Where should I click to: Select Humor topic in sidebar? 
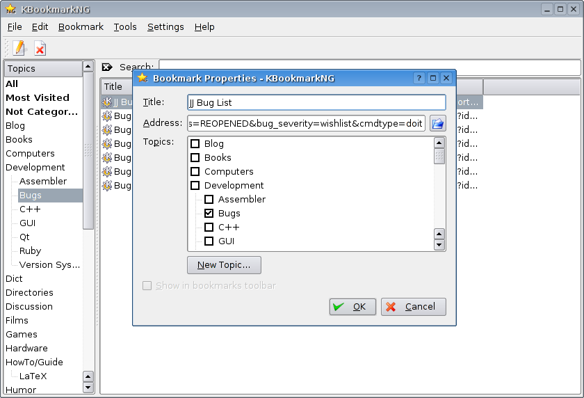pos(21,390)
